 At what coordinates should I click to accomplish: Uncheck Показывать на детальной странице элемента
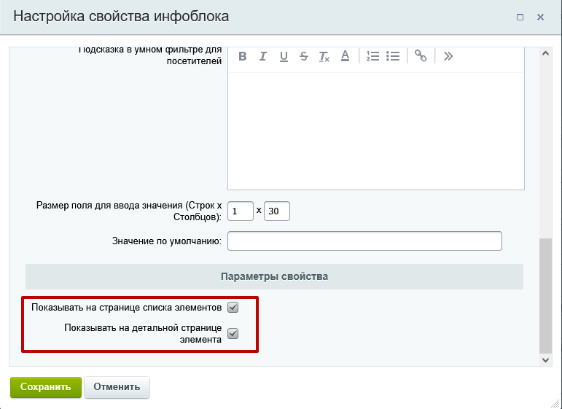[x=233, y=333]
